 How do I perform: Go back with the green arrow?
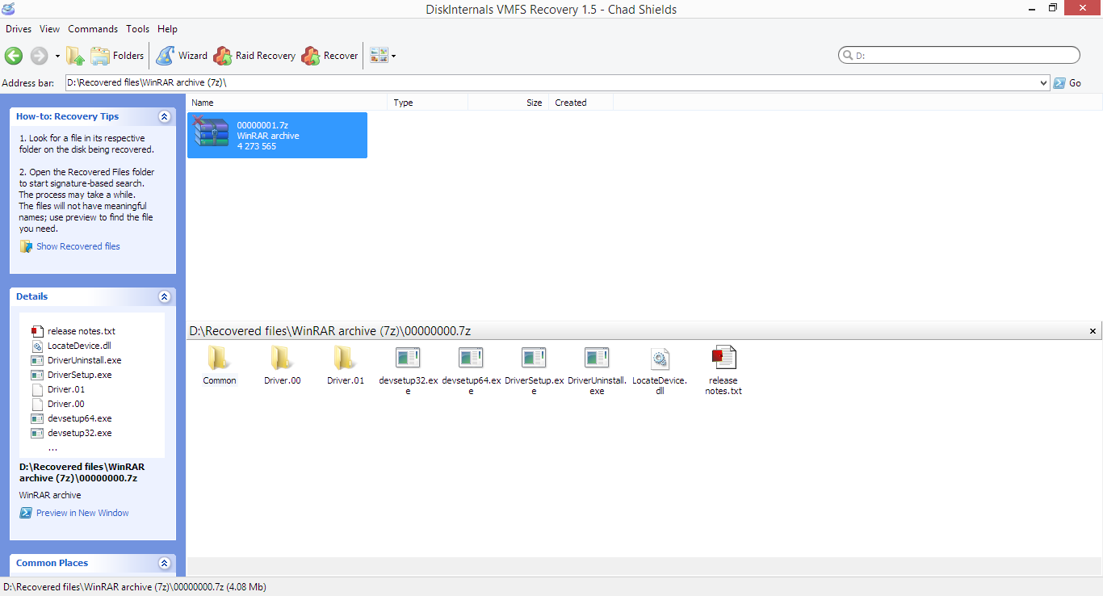coord(14,56)
